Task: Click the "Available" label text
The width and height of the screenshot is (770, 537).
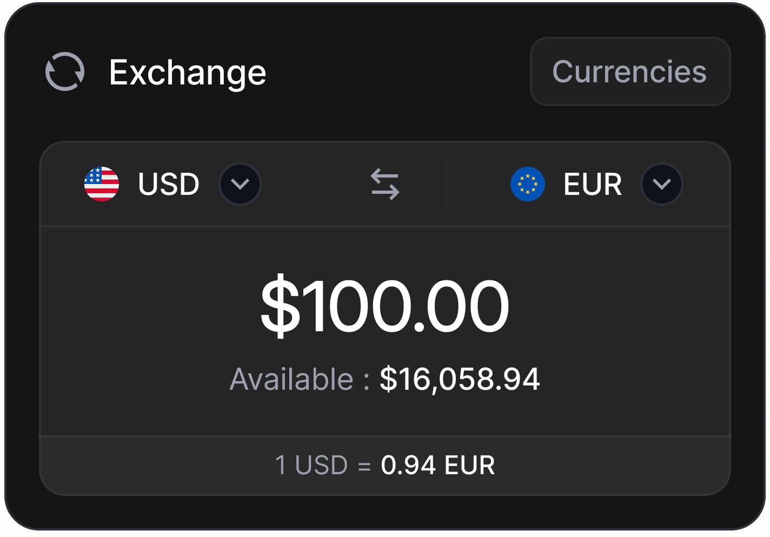Action: pyautogui.click(x=291, y=379)
